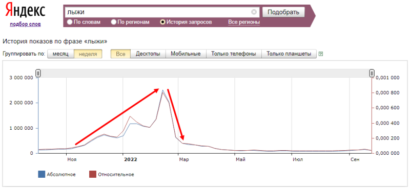Toggle the blue Абсолютное legend swatch
This screenshot has height=189, width=410.
pyautogui.click(x=42, y=174)
